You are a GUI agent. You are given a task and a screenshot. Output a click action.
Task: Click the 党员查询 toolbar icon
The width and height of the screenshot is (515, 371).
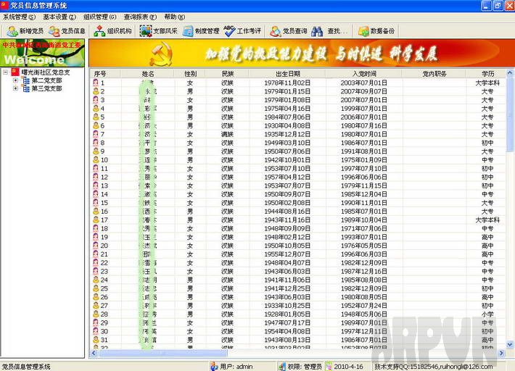pyautogui.click(x=289, y=31)
